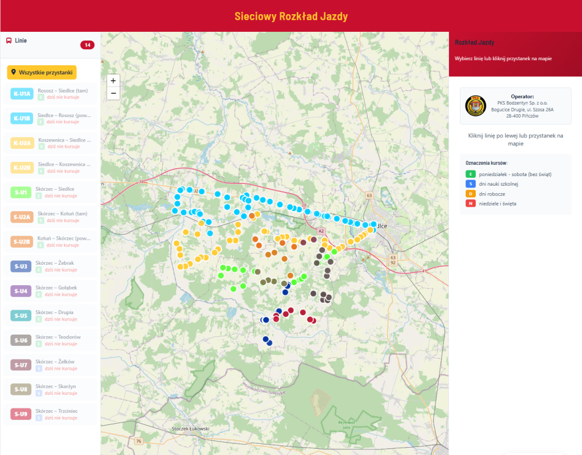Zoom out on the map

tap(113, 94)
